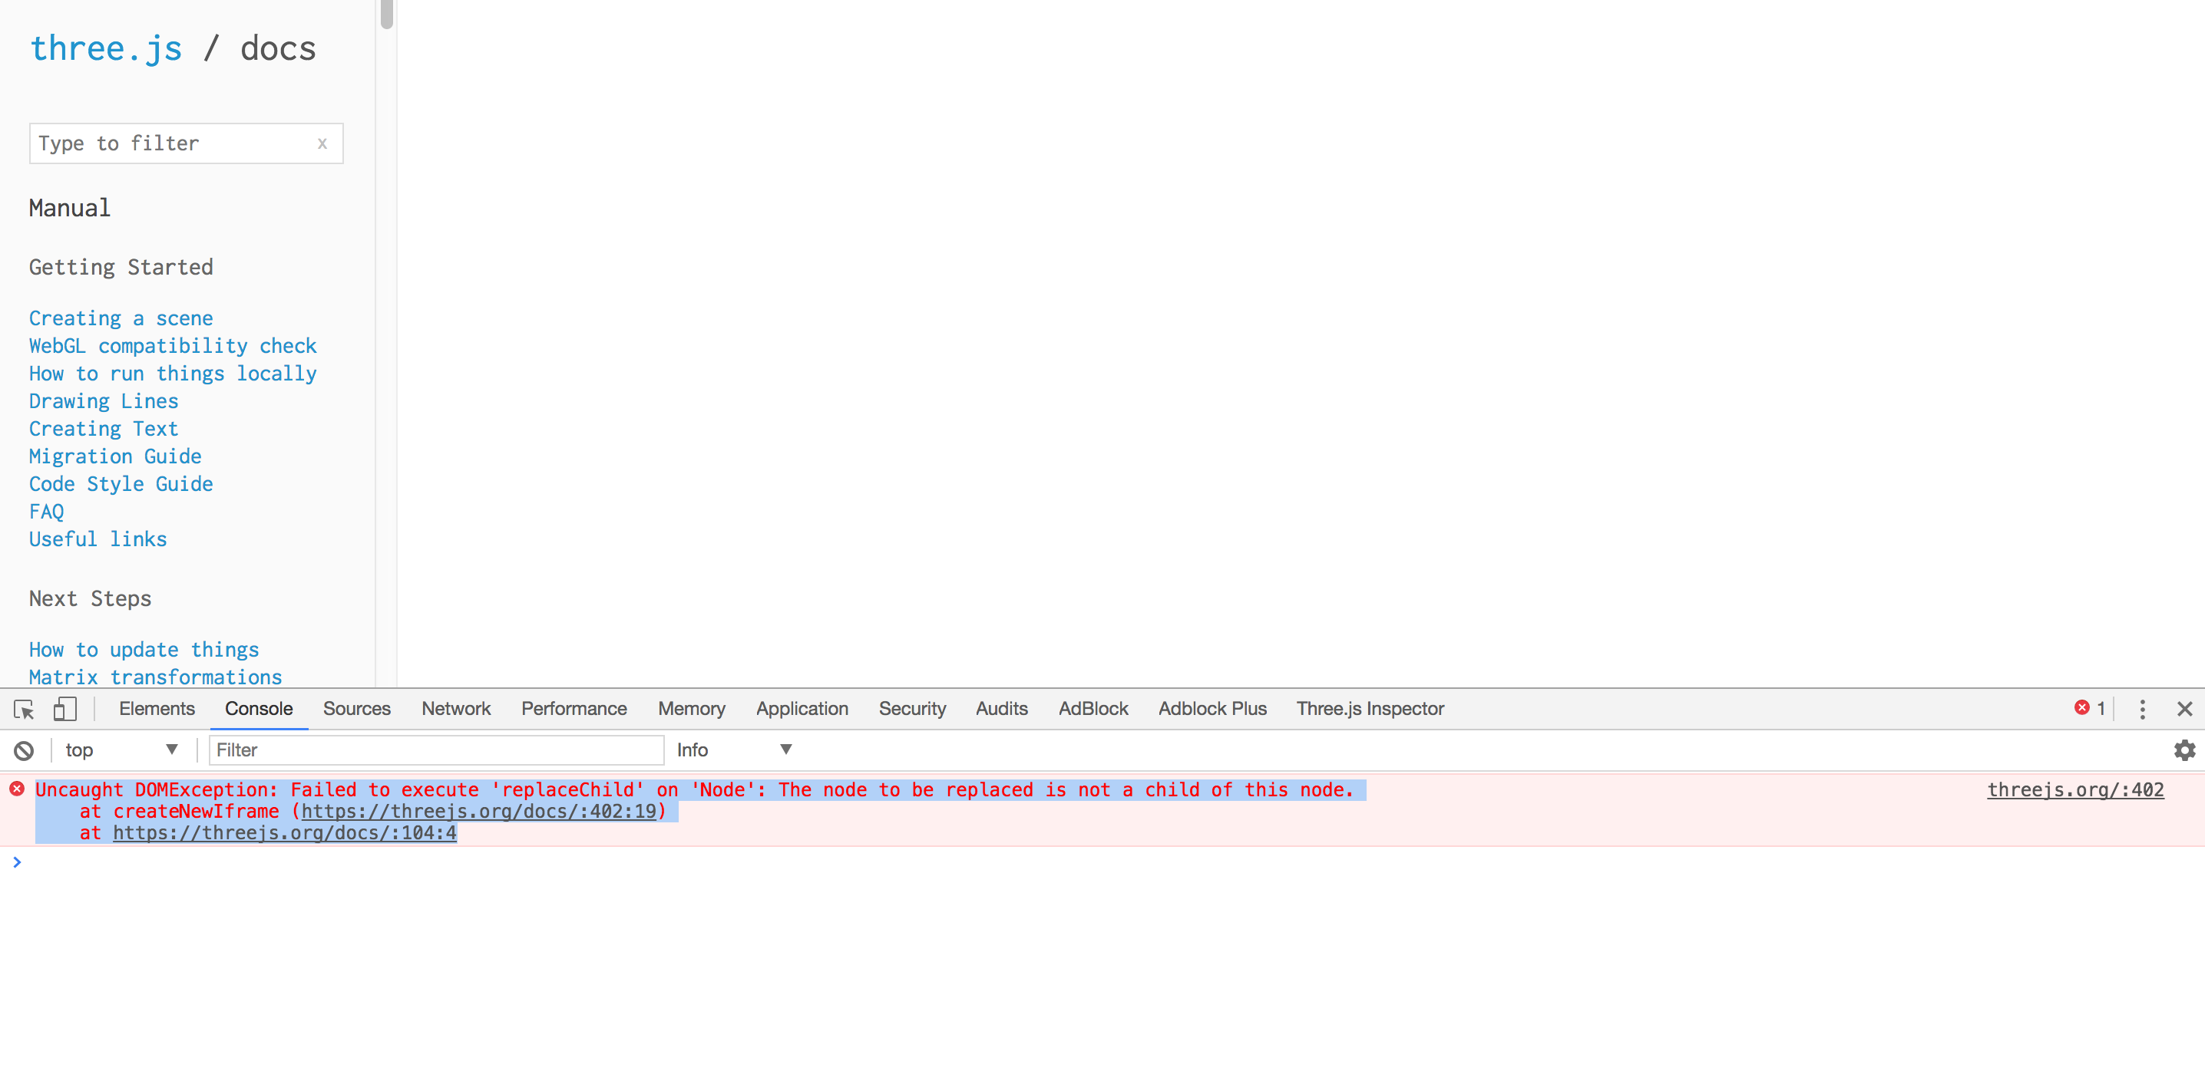The image size is (2205, 1074).
Task: Open the docs/:402:19 stack trace link
Action: coord(478,812)
